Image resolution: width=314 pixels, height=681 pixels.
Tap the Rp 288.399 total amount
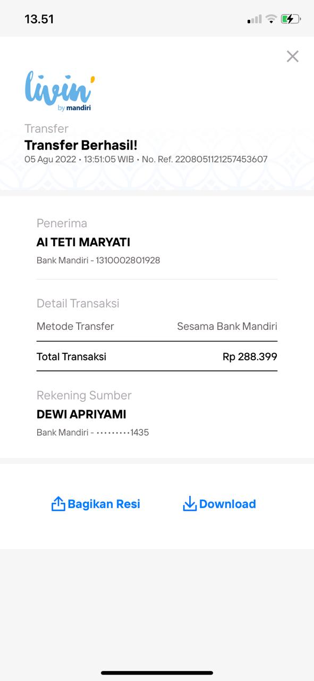tap(250, 356)
